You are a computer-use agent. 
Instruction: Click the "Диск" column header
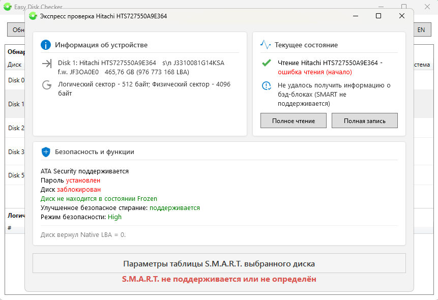[x=14, y=65]
